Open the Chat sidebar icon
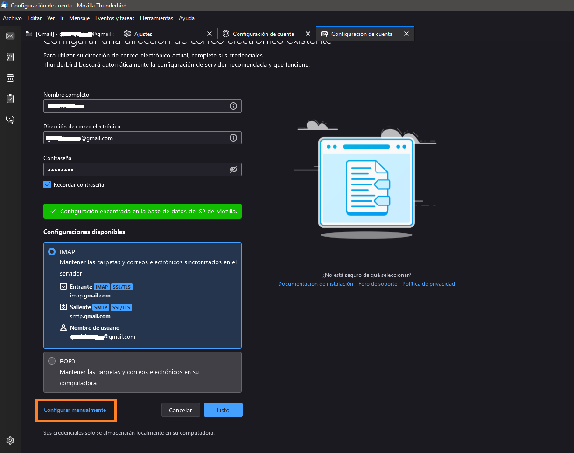This screenshot has width=574, height=453. 10,120
